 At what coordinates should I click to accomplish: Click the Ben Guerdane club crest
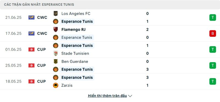tap(56, 61)
